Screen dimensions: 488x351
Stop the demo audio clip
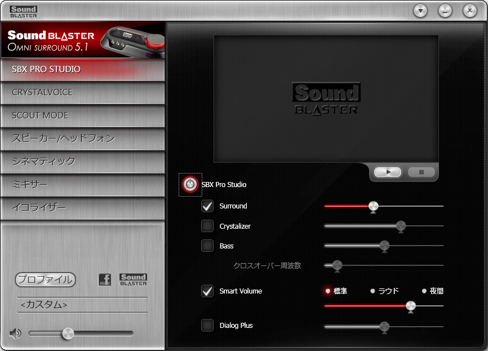point(422,172)
